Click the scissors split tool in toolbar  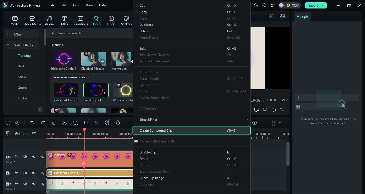click(64, 123)
